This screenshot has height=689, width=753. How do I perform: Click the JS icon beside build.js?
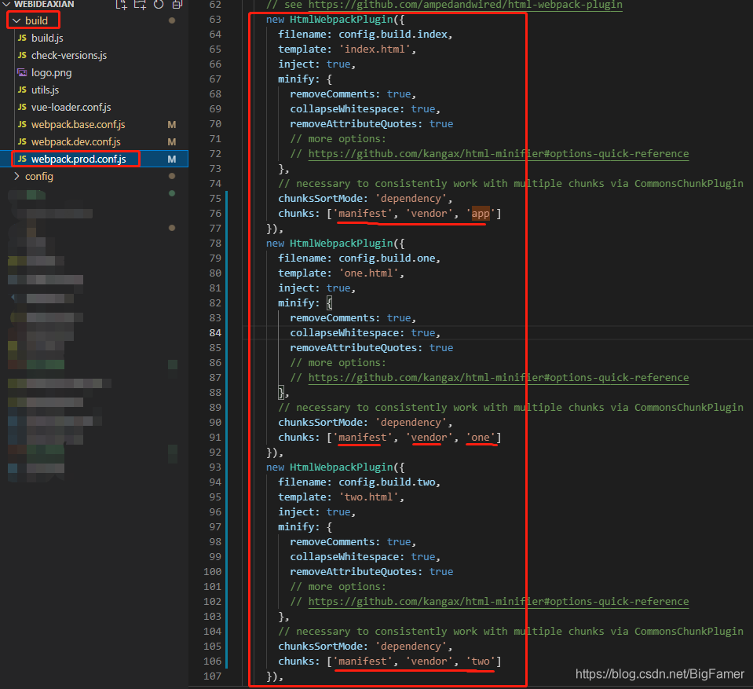coord(22,38)
